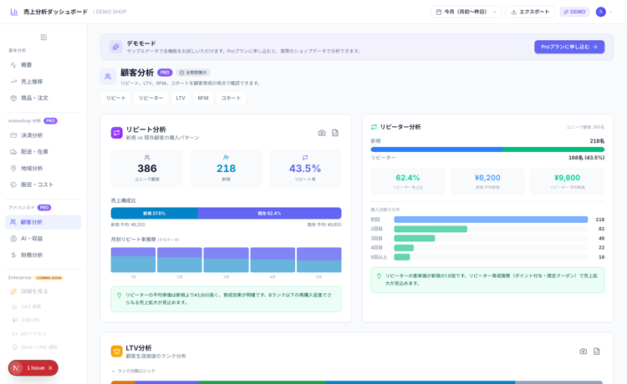627x384 pixels.
Task: Click the ¥6,200 新規平均単価 card
Action: tap(487, 181)
